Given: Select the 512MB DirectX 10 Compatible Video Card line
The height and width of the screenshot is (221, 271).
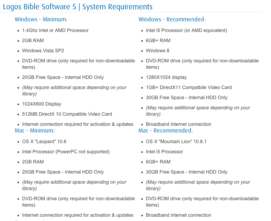Looking at the screenshot, I should [67, 114].
